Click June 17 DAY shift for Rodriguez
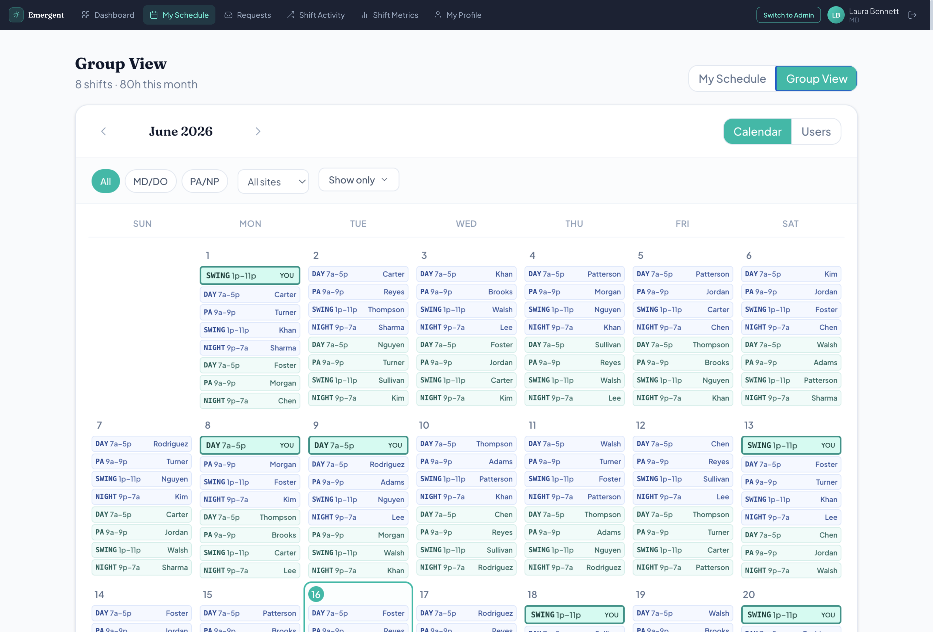933x632 pixels. coord(466,614)
